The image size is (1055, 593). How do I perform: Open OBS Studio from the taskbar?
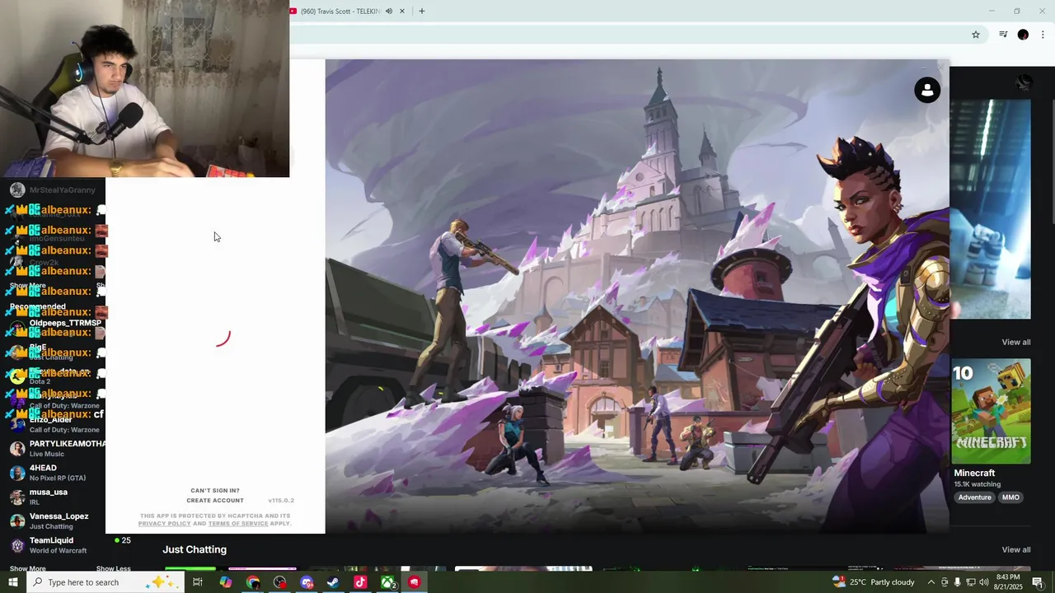pos(279,582)
